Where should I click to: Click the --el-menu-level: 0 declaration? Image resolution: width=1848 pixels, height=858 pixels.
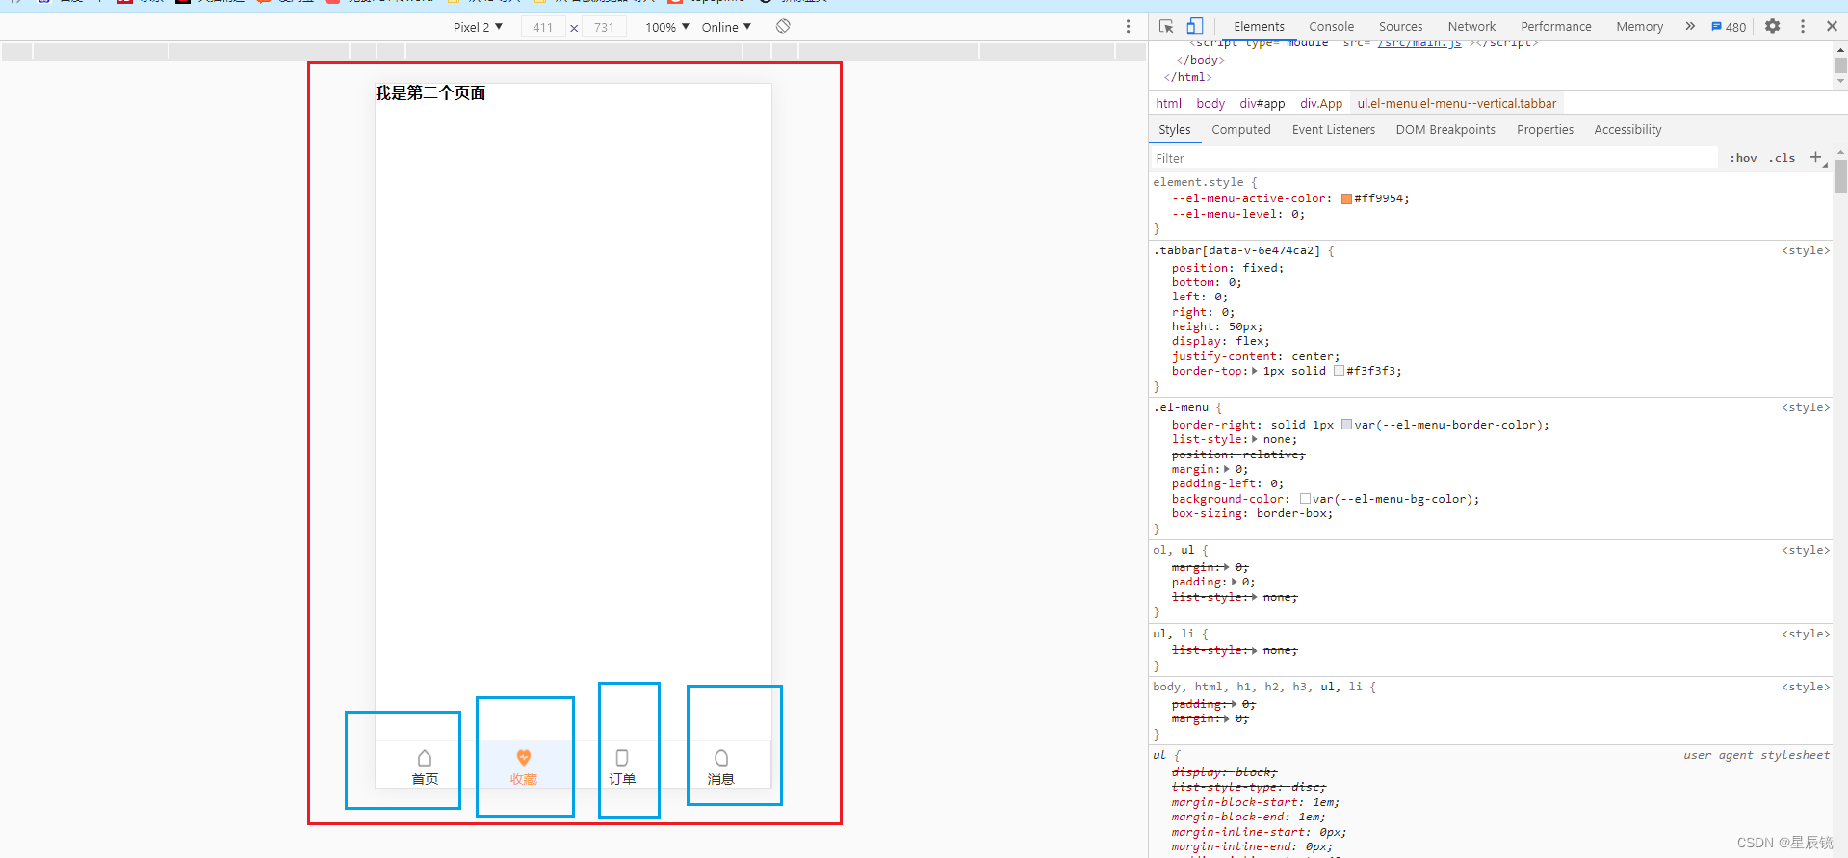coord(1238,215)
